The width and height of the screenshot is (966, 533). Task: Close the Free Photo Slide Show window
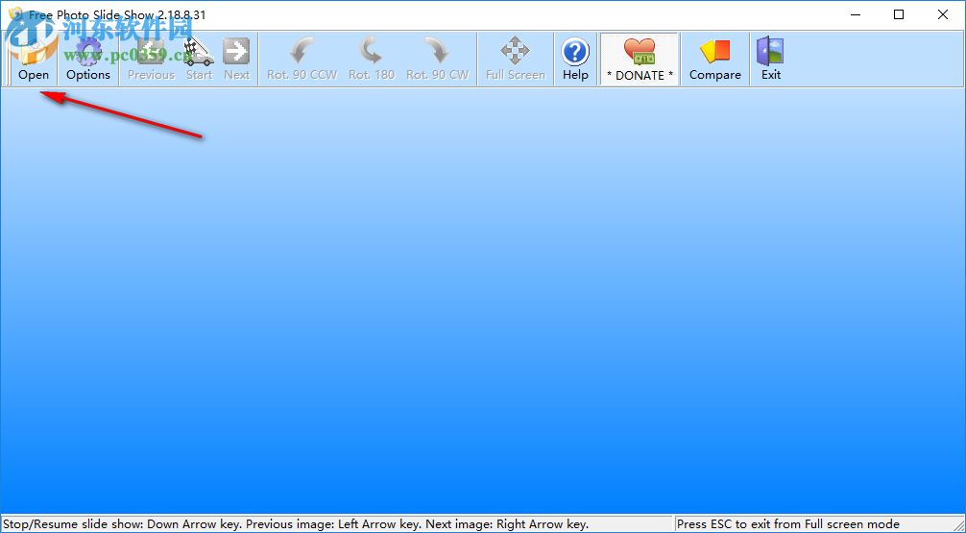(943, 14)
